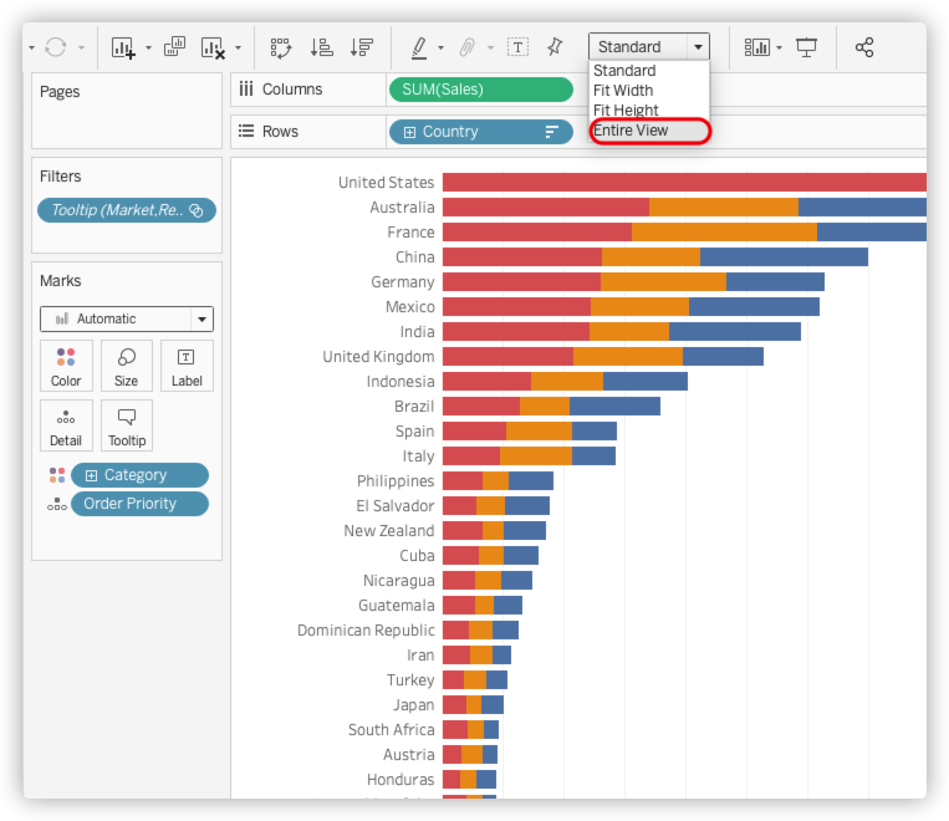
Task: Click the Presentation Mode icon
Action: coord(807,47)
